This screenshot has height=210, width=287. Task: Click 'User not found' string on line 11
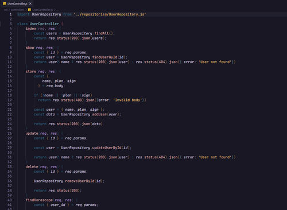click(215, 62)
